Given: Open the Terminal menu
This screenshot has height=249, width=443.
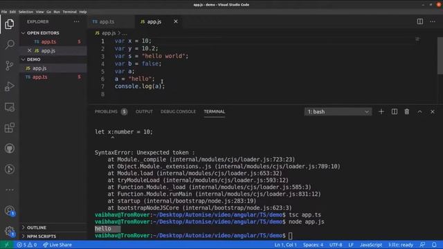Looking at the screenshot, I should click(x=69, y=12).
